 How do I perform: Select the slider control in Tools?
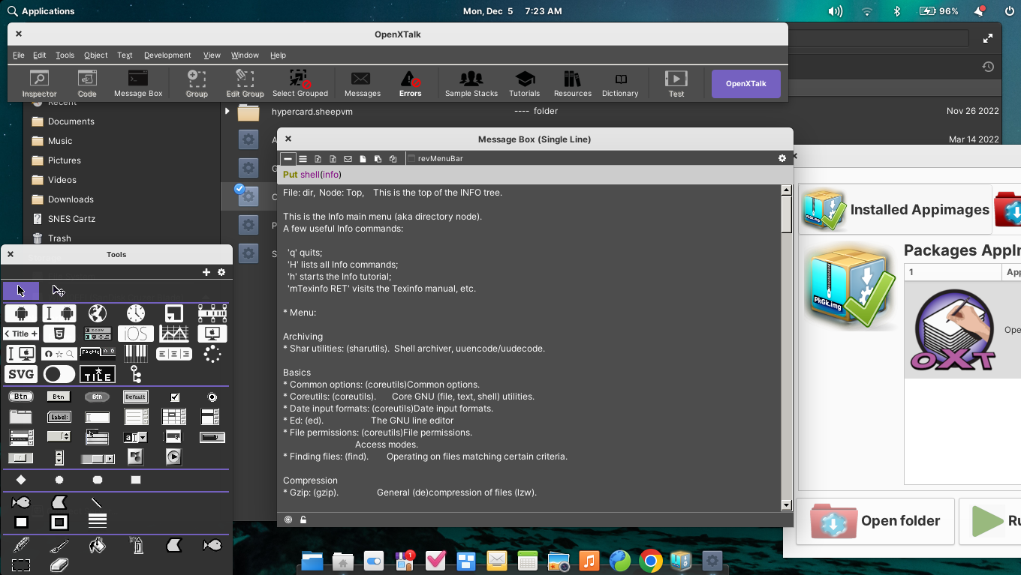click(x=21, y=457)
